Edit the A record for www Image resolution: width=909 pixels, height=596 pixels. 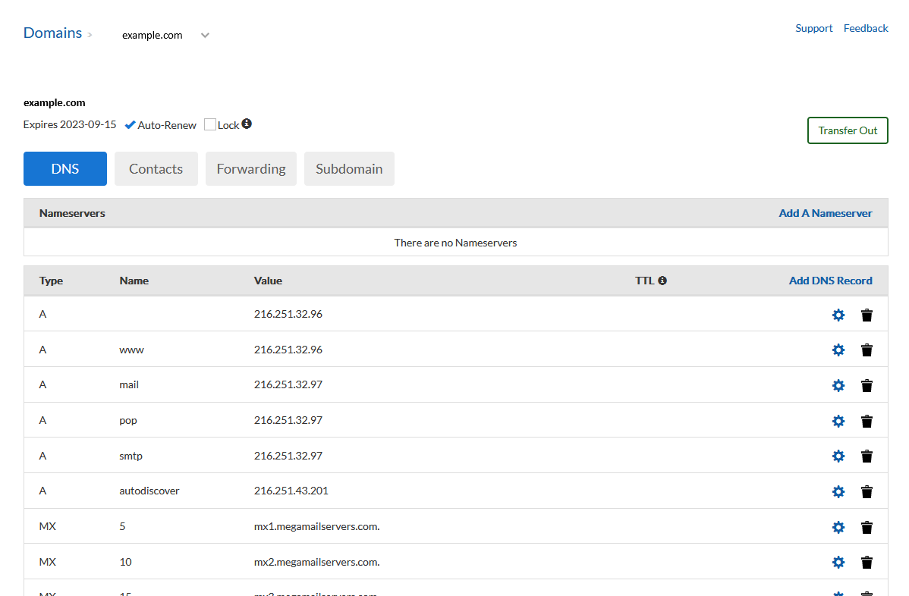coord(838,350)
